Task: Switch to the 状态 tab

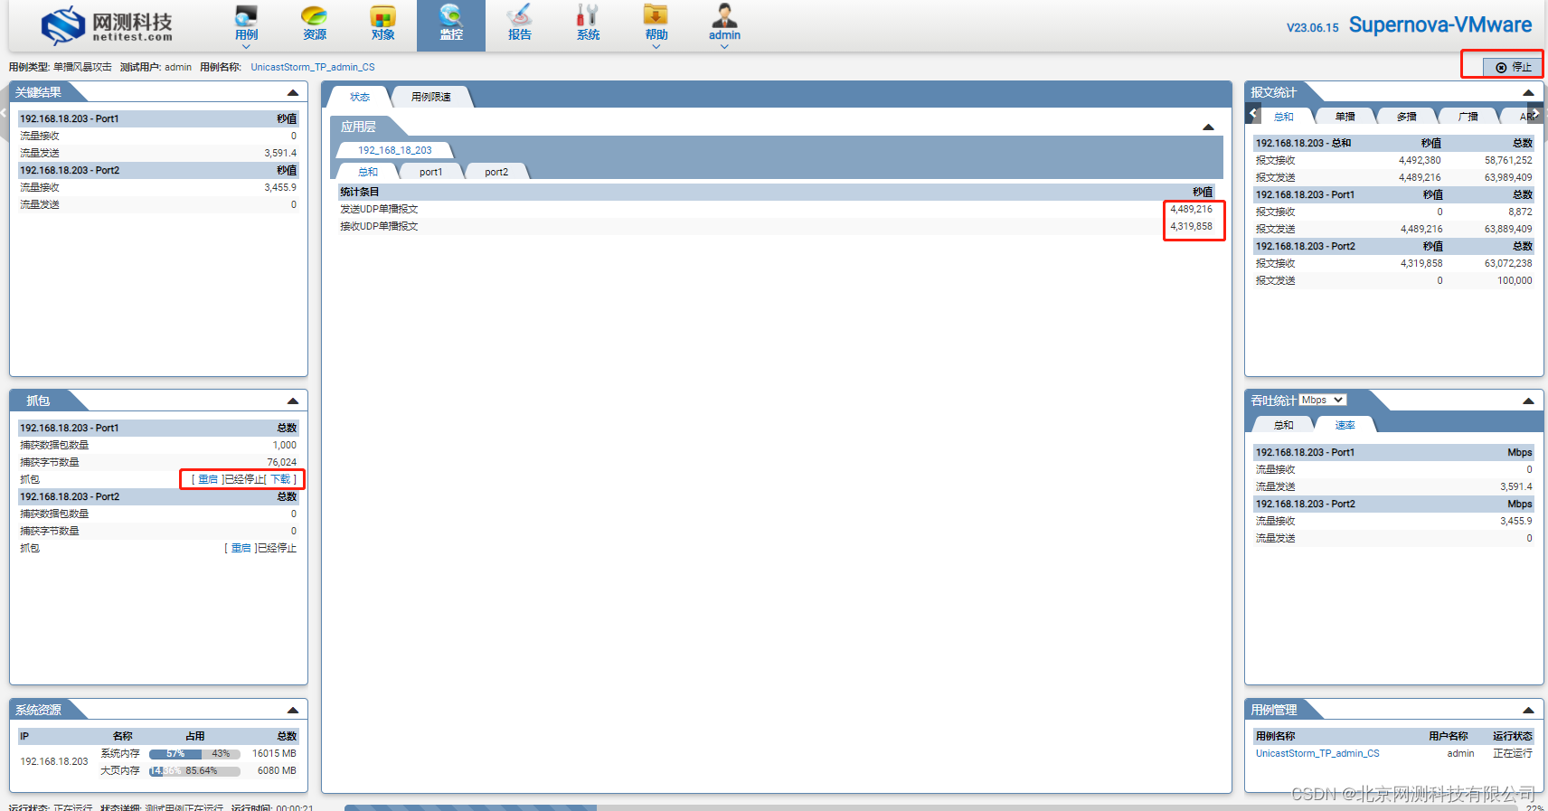Action: (x=360, y=97)
